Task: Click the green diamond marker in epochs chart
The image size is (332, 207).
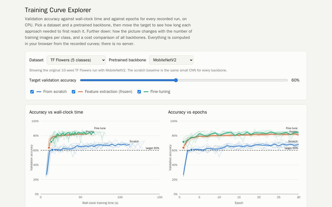Action: click(x=183, y=142)
